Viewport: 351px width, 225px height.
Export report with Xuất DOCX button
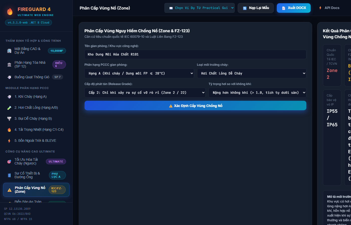coord(294,8)
